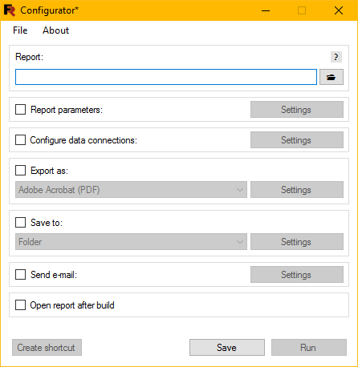This screenshot has width=358, height=367.
Task: Check the Export as option
Action: point(21,171)
